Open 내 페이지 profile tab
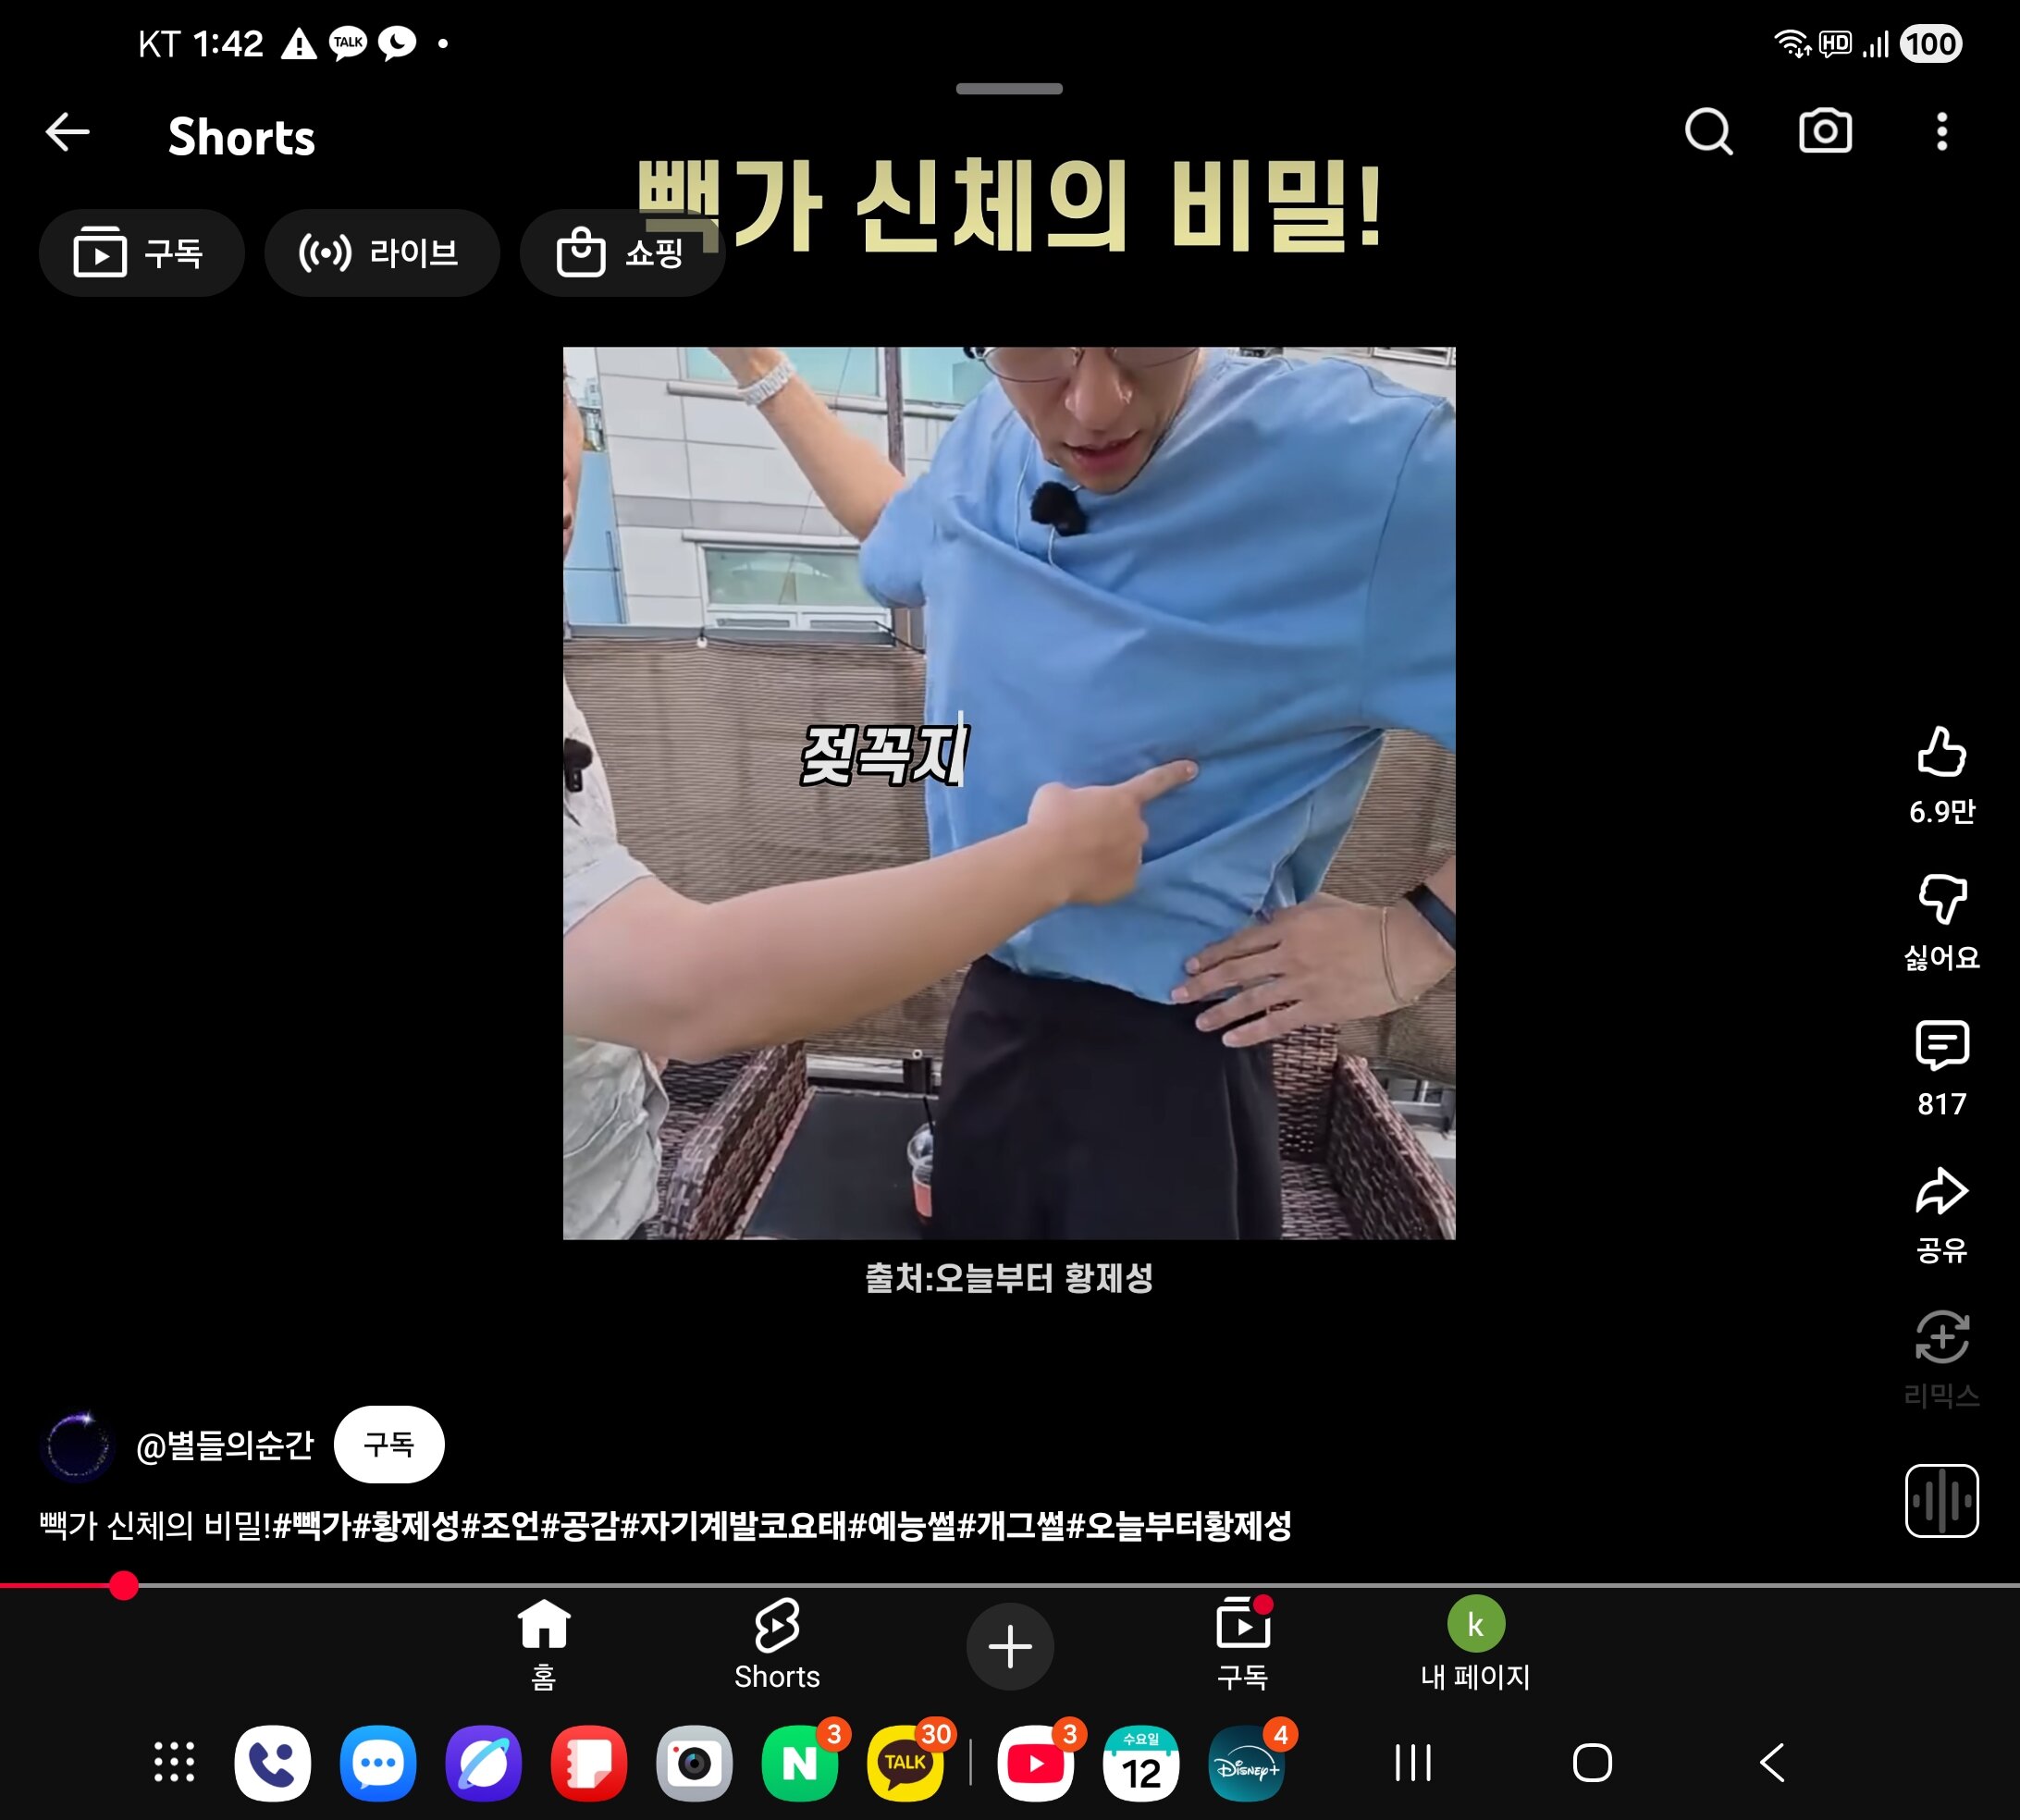 pyautogui.click(x=1475, y=1644)
